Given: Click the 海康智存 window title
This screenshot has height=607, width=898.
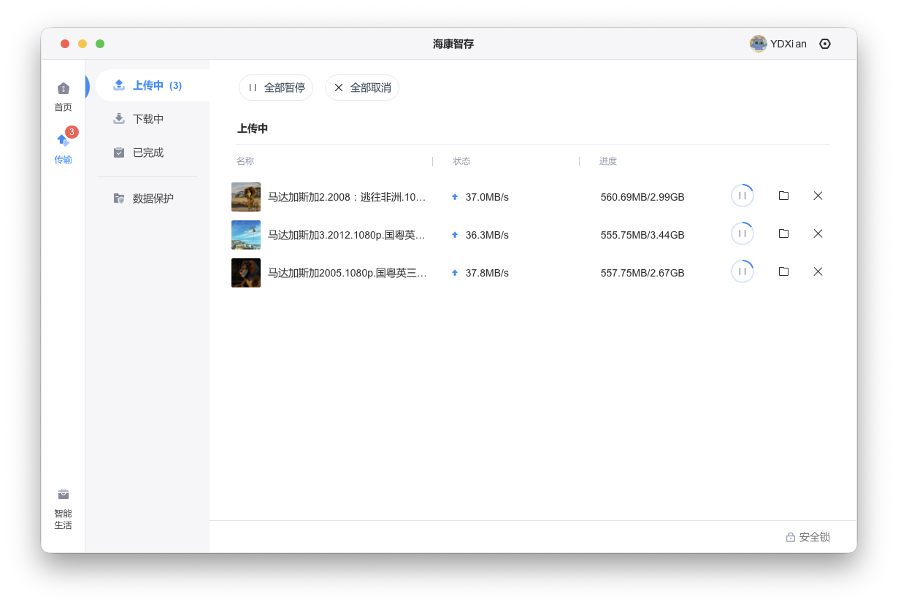Looking at the screenshot, I should coord(453,44).
